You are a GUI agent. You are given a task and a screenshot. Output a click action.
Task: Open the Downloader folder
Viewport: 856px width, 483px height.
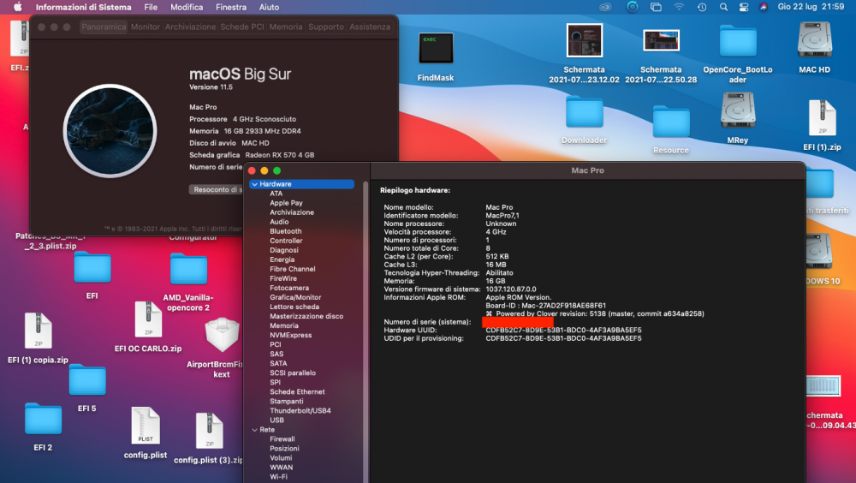tap(584, 111)
